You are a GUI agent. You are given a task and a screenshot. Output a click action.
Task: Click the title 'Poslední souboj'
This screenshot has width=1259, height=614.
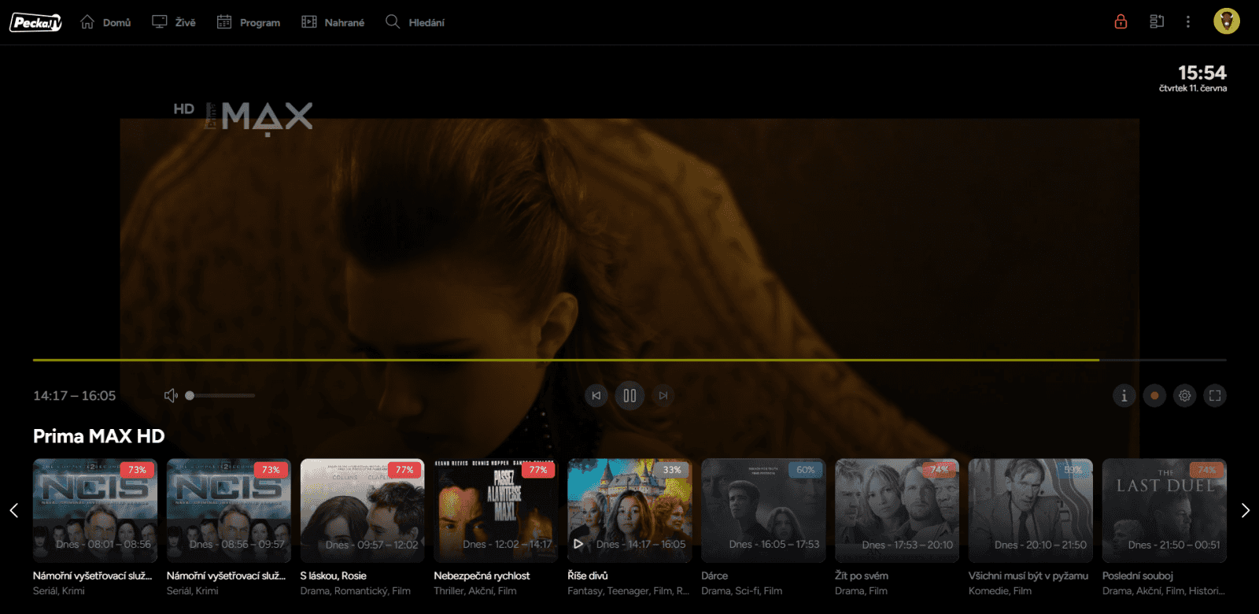pyautogui.click(x=1138, y=575)
